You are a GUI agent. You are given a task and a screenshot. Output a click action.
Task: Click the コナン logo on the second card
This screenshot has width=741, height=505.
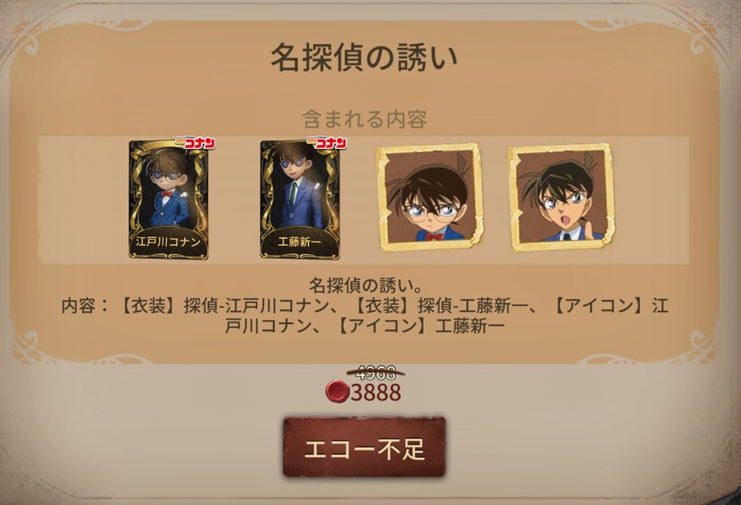click(327, 143)
